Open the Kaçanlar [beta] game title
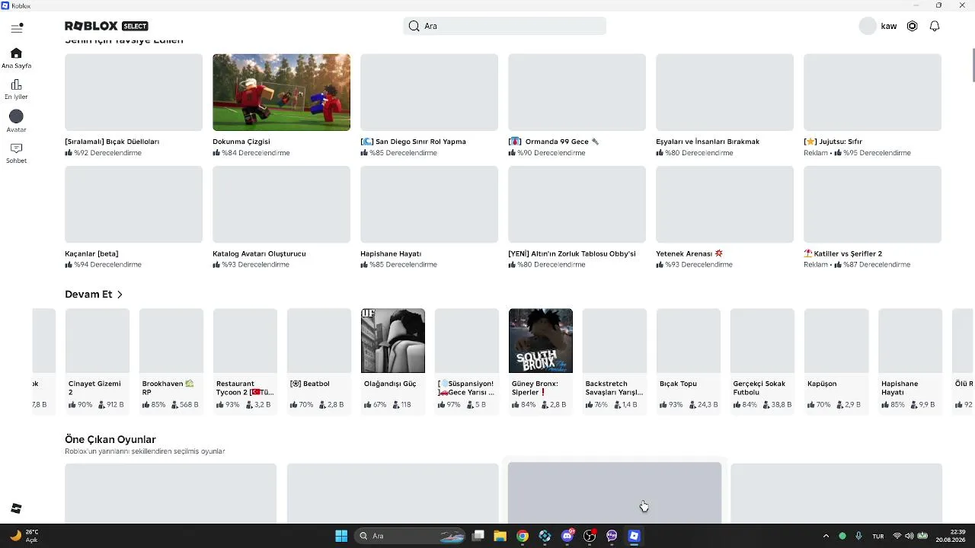The width and height of the screenshot is (975, 548). pyautogui.click(x=91, y=253)
